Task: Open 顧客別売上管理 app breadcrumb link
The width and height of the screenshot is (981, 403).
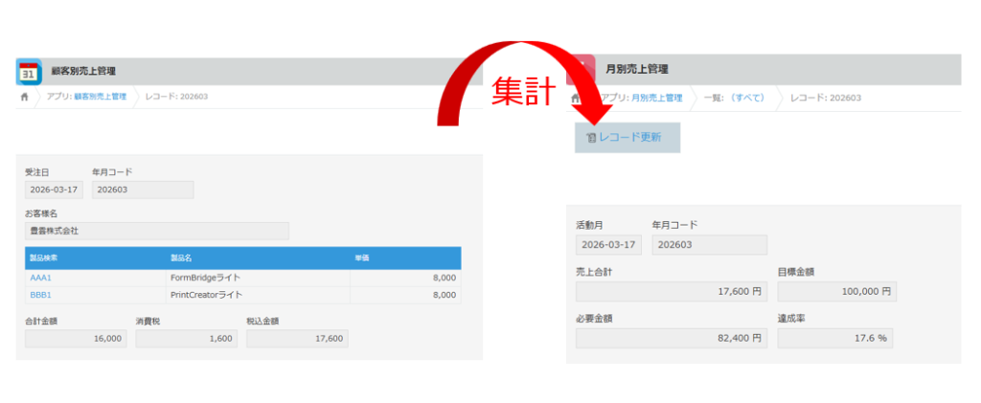Action: [x=100, y=97]
